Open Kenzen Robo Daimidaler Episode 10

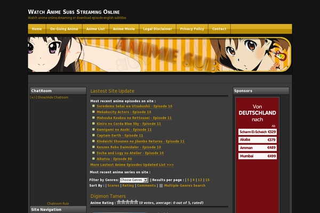point(129,147)
